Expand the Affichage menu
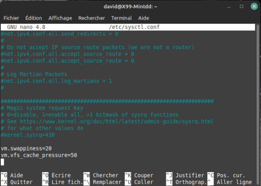This screenshot has width=261, height=186. click(60, 18)
